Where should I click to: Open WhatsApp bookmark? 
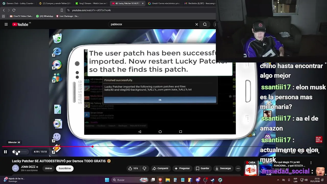(45, 16)
